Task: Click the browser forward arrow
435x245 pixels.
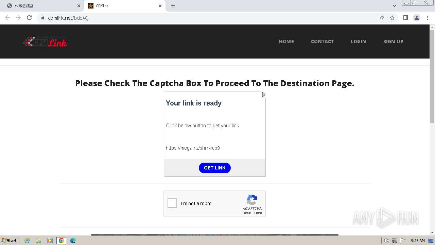Action: 18,18
